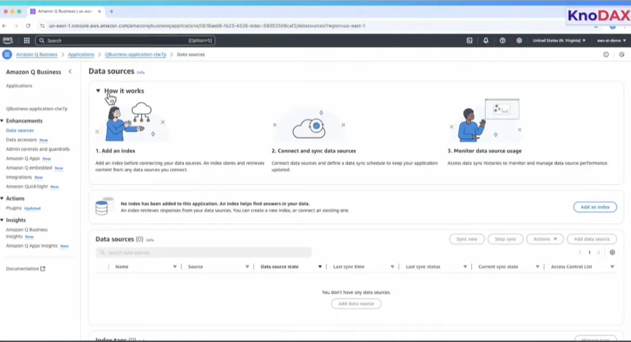Viewport: 631px width, 342px height.
Task: Open a new browser tab
Action: coord(112,12)
